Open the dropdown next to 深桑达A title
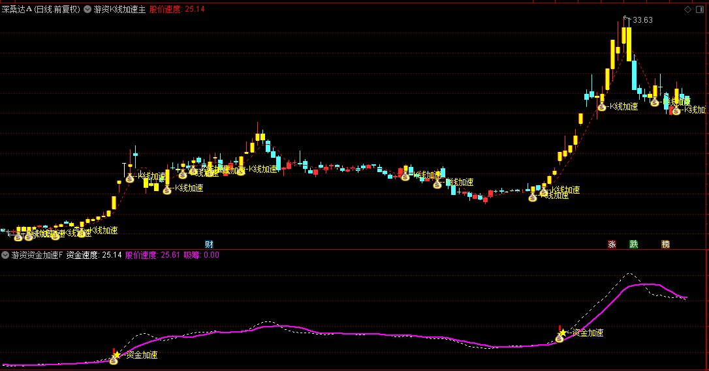The image size is (709, 371). [87, 9]
